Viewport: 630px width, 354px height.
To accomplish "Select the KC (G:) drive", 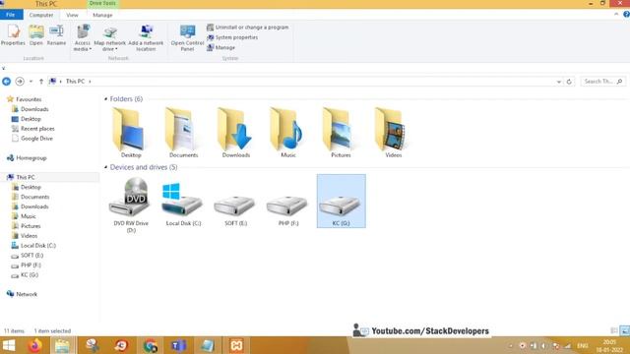I will 342,201.
